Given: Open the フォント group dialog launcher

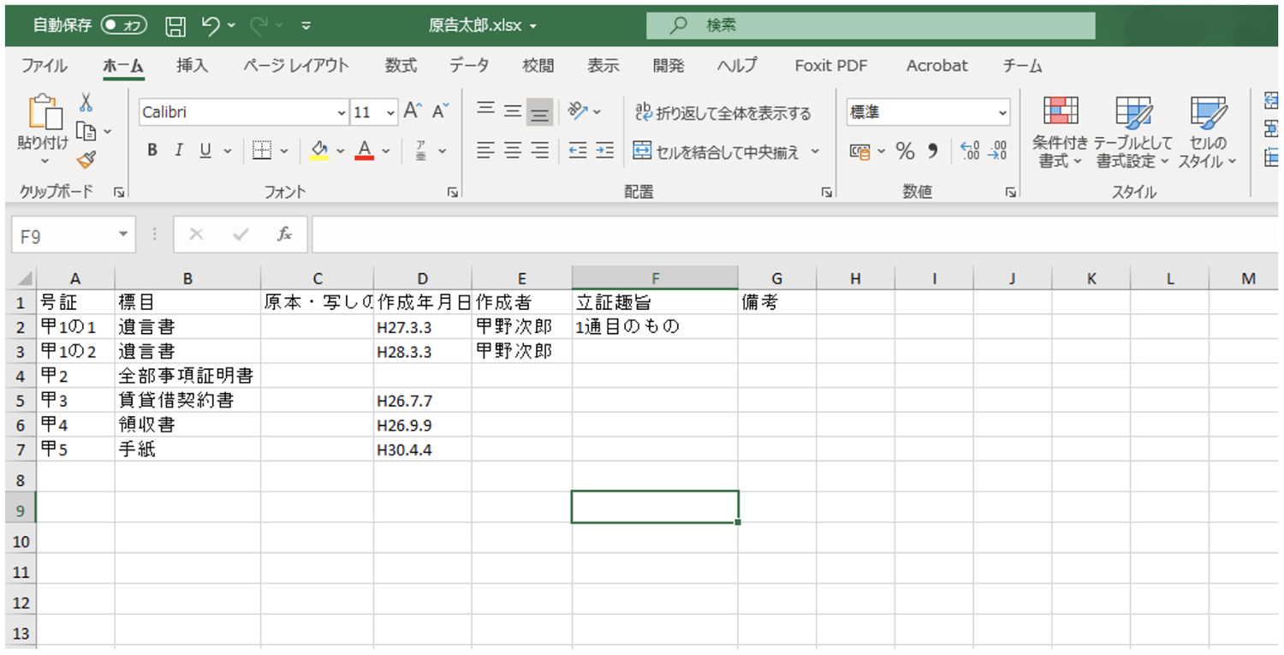Looking at the screenshot, I should click(x=452, y=193).
